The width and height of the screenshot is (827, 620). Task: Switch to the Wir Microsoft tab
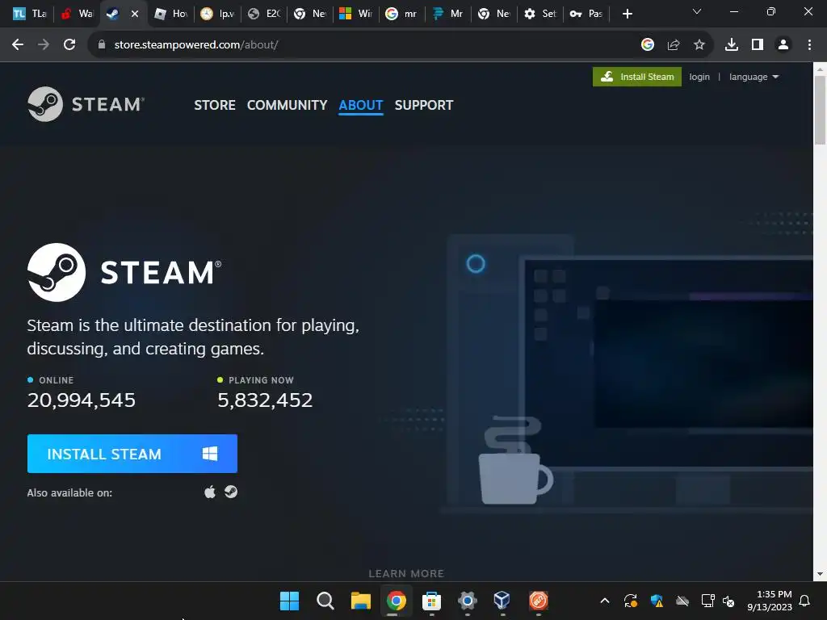point(356,14)
